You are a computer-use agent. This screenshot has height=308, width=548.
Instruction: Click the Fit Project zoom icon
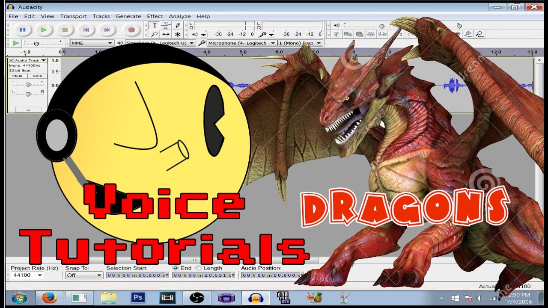coord(479,34)
